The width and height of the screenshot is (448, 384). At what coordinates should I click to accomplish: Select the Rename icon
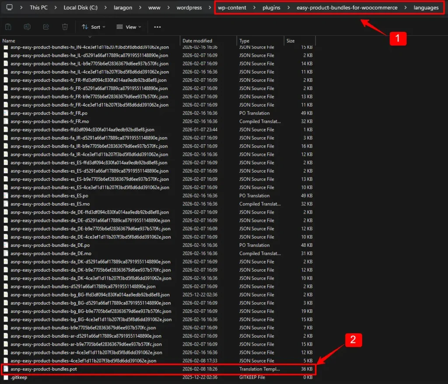[27, 27]
